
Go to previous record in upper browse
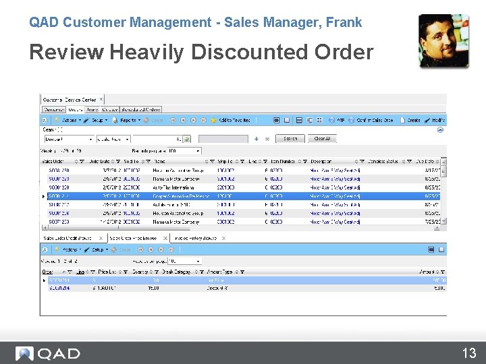(x=183, y=120)
